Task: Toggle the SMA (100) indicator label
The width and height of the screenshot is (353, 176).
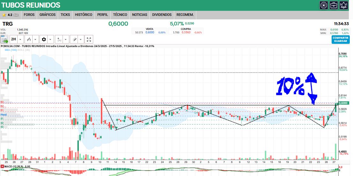Action: tap(11, 50)
